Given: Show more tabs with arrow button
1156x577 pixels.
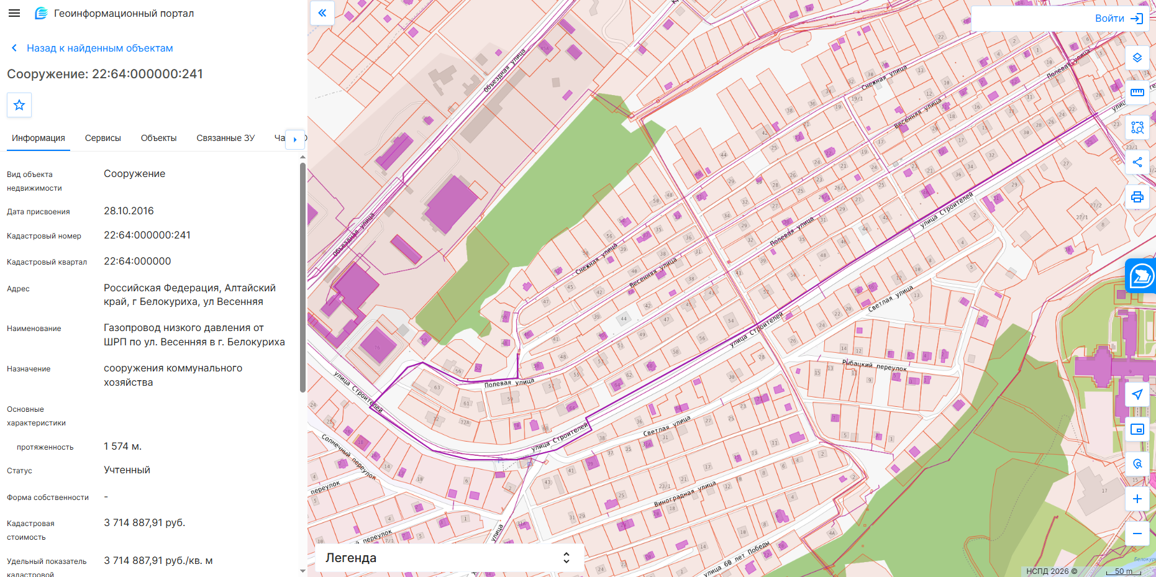Looking at the screenshot, I should coord(295,139).
